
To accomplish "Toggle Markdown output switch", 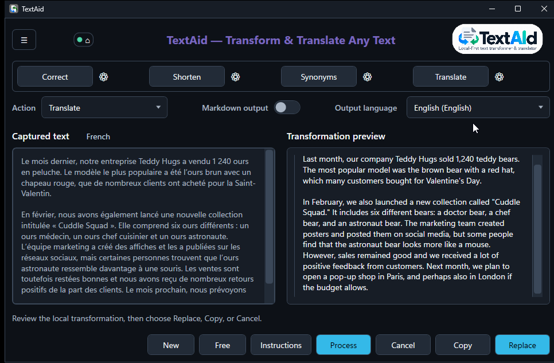I will tap(287, 107).
